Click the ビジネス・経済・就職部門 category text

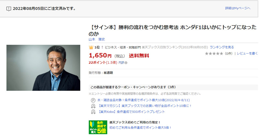(123, 47)
